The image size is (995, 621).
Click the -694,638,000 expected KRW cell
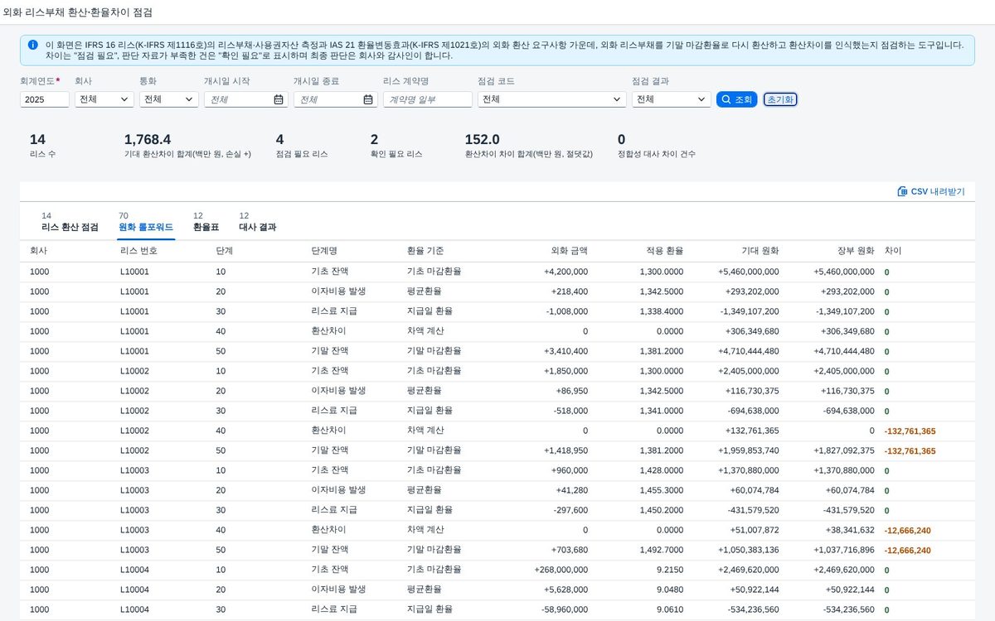pos(754,411)
